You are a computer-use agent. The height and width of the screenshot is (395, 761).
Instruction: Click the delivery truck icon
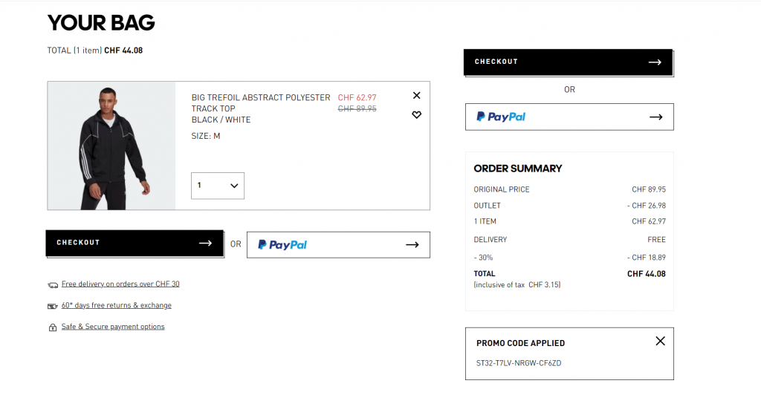click(53, 285)
